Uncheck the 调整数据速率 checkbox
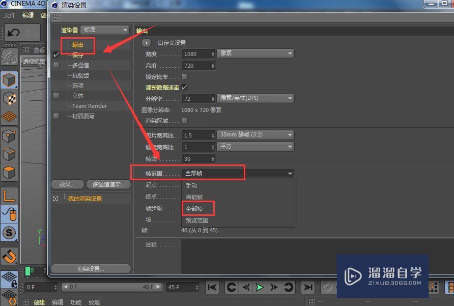Image resolution: width=454 pixels, height=306 pixels. click(x=184, y=87)
